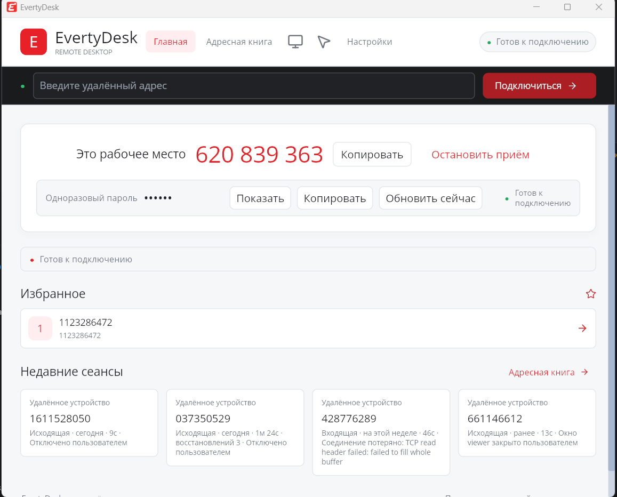Copy the workstation ID 620 839 363
The image size is (617, 497).
372,154
